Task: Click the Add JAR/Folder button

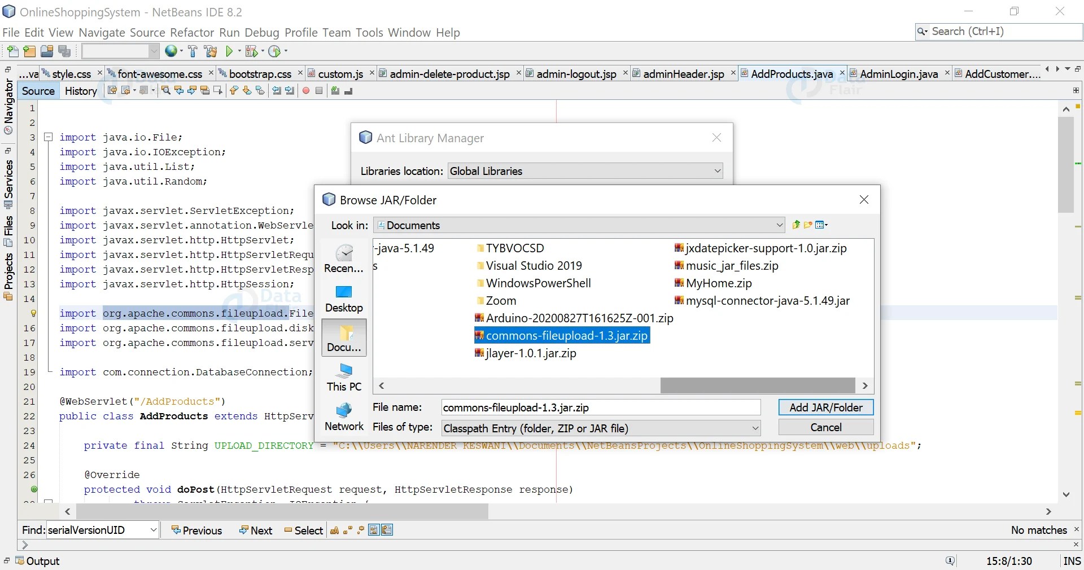Action: [x=825, y=407]
